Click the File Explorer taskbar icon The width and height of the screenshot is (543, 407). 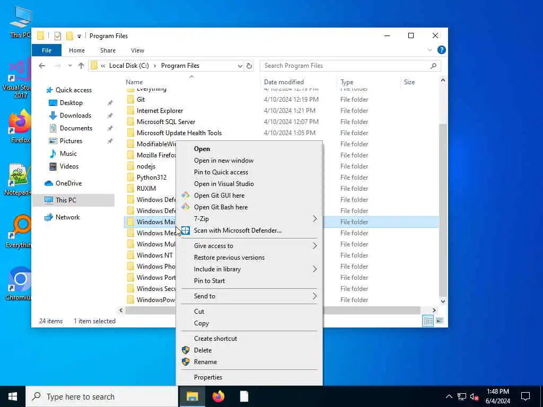point(192,396)
